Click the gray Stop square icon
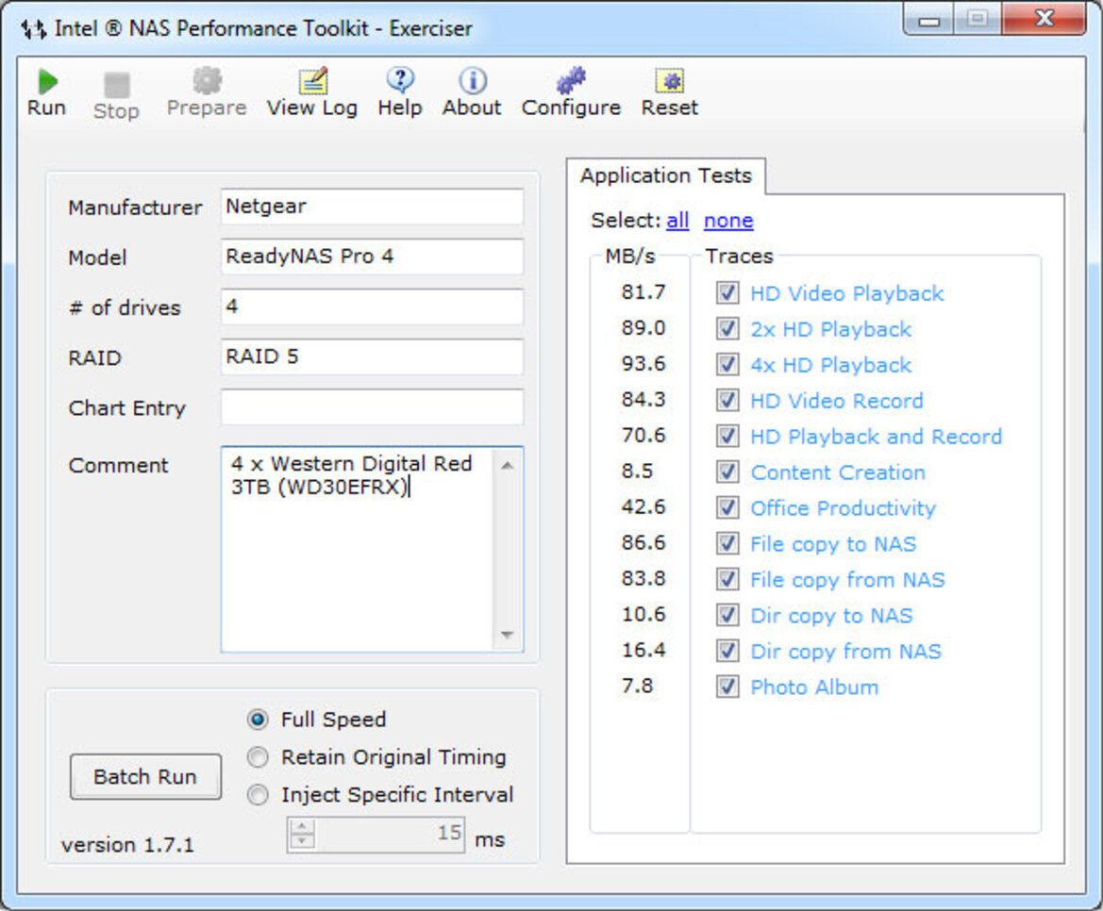1103x911 pixels. click(x=117, y=85)
